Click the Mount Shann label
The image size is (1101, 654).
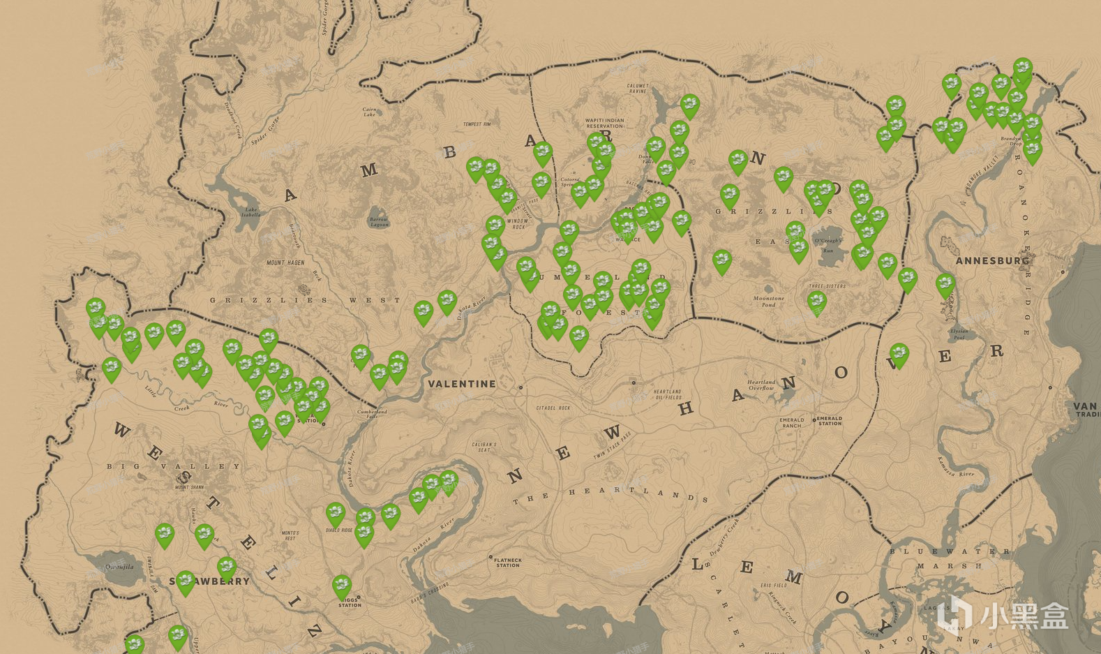[x=189, y=487]
